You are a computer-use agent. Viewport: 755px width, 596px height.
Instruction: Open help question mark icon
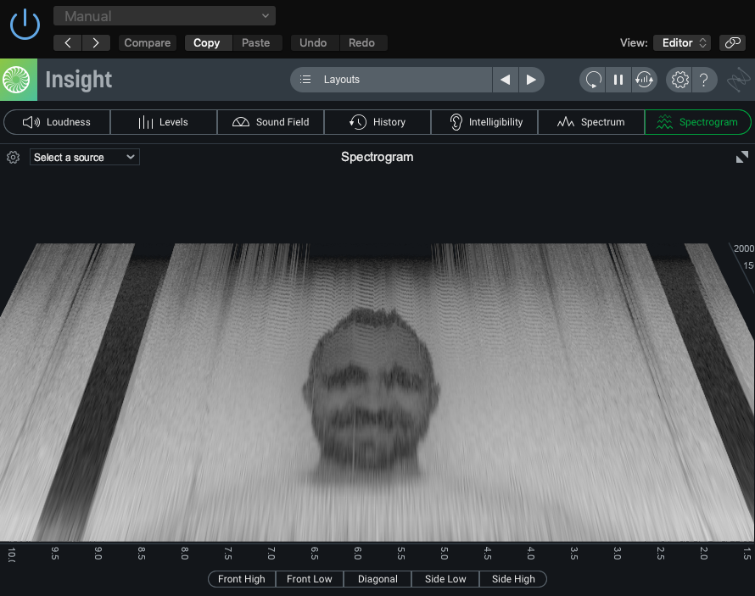pos(703,80)
